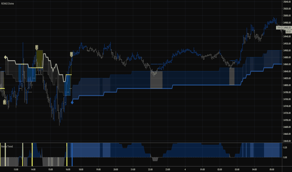
Task: Click the YM1! 24965.00 price tag
Action: click(284, 28)
